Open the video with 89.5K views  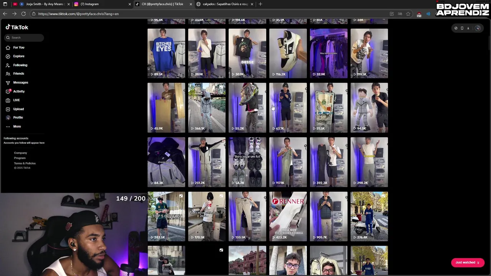pos(166,53)
